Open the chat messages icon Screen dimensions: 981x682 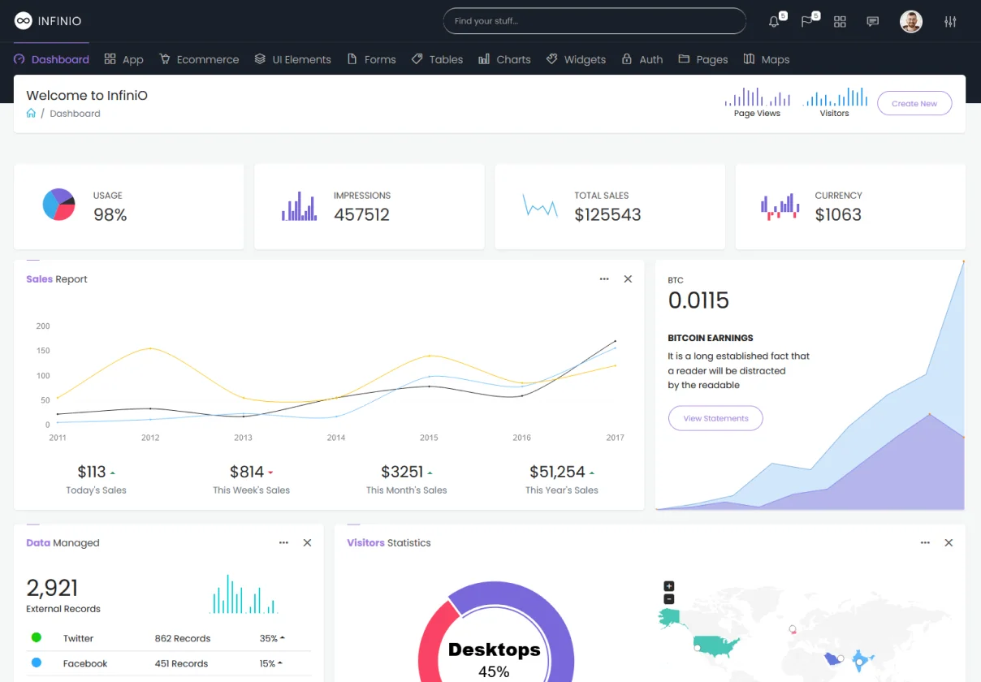pyautogui.click(x=873, y=22)
